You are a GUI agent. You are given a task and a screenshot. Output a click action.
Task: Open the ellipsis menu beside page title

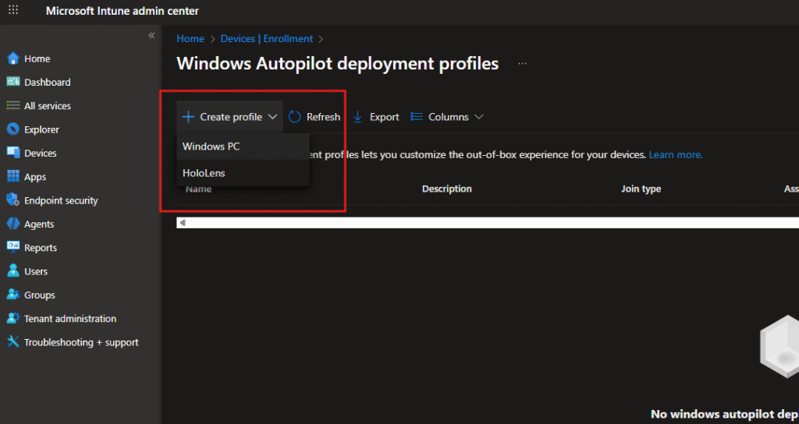click(522, 64)
